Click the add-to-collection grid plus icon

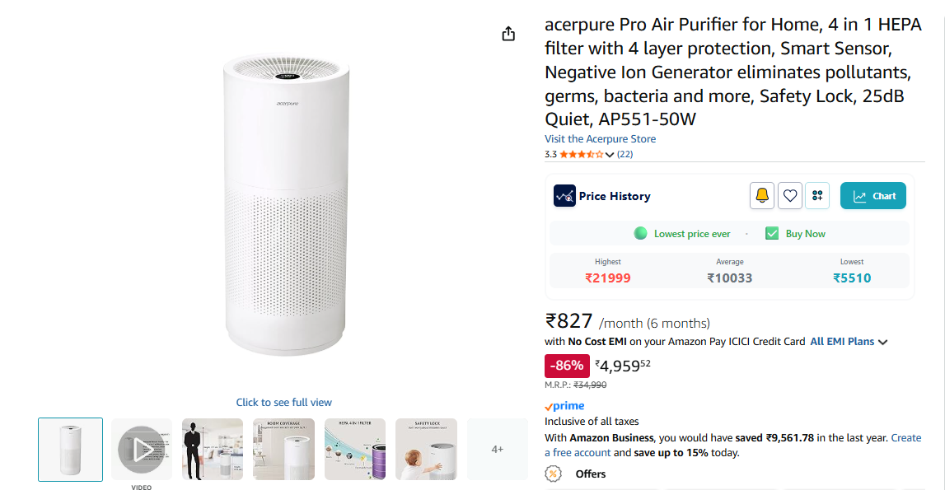pyautogui.click(x=817, y=196)
